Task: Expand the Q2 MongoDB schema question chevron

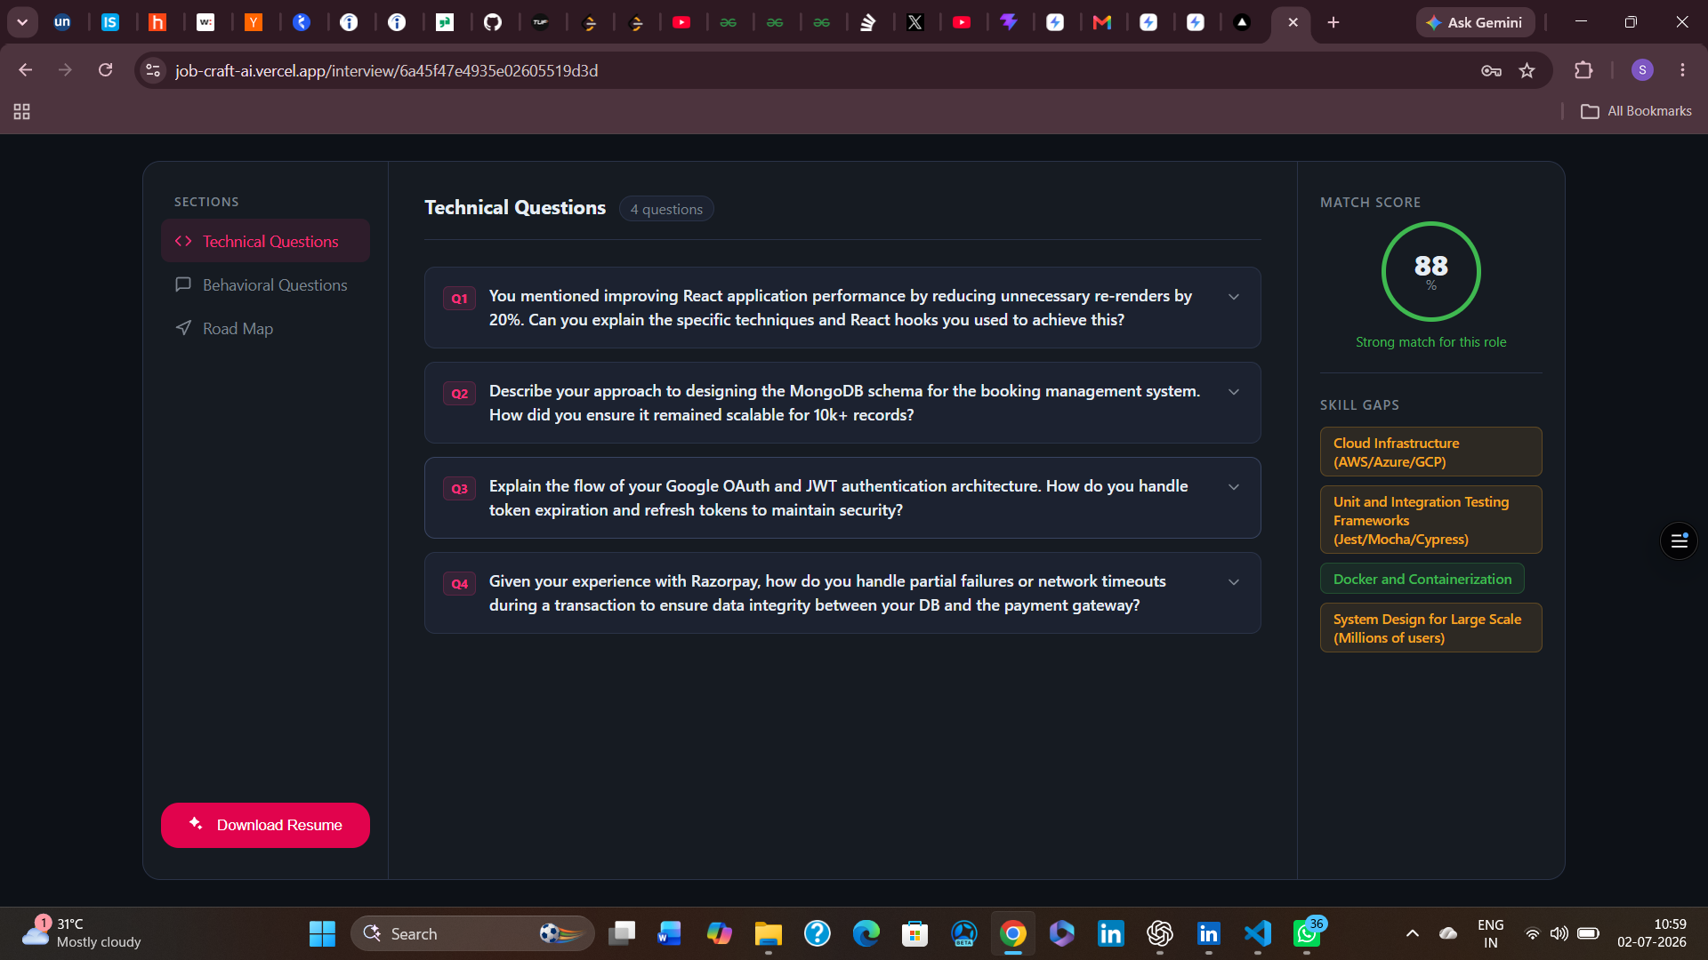Action: tap(1234, 392)
